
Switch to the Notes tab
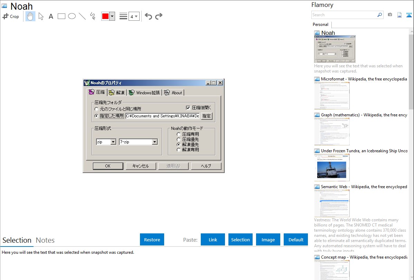[45, 240]
